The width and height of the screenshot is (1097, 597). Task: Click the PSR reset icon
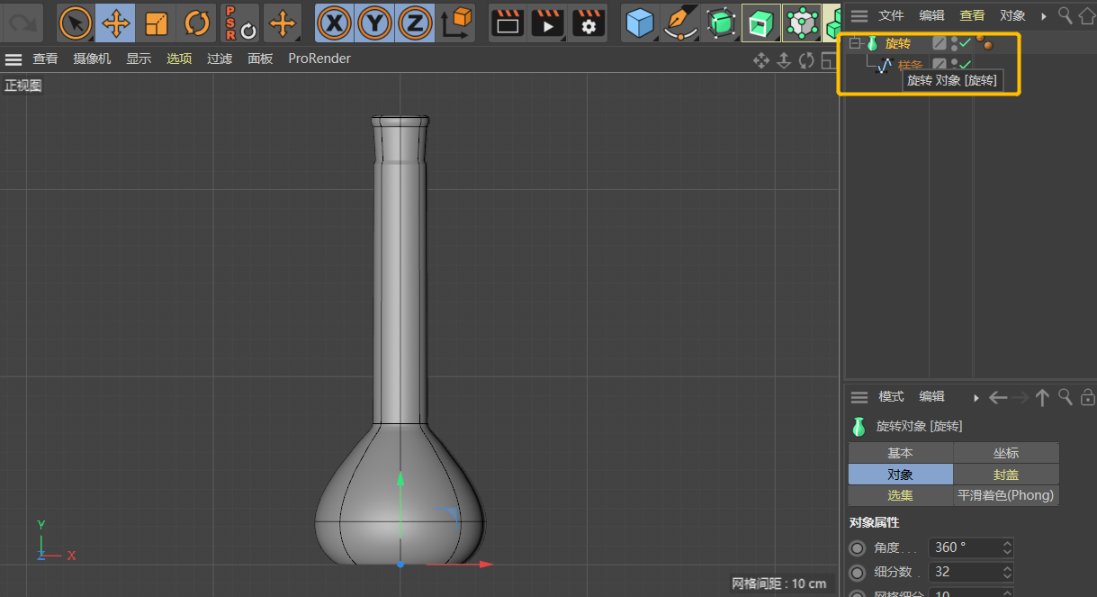tap(240, 23)
